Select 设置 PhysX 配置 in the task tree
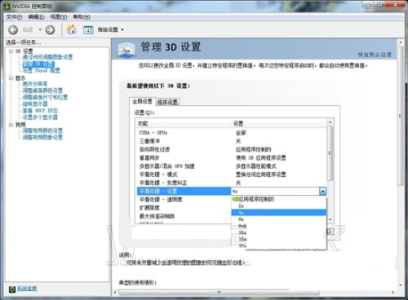This screenshot has height=300, width=408. click(42, 70)
